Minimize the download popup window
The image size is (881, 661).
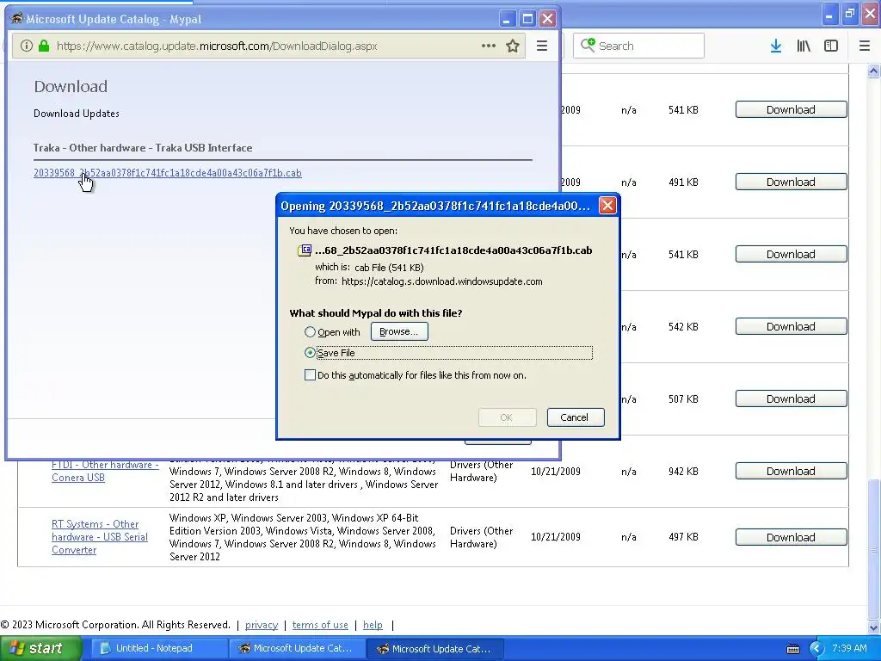pos(507,19)
